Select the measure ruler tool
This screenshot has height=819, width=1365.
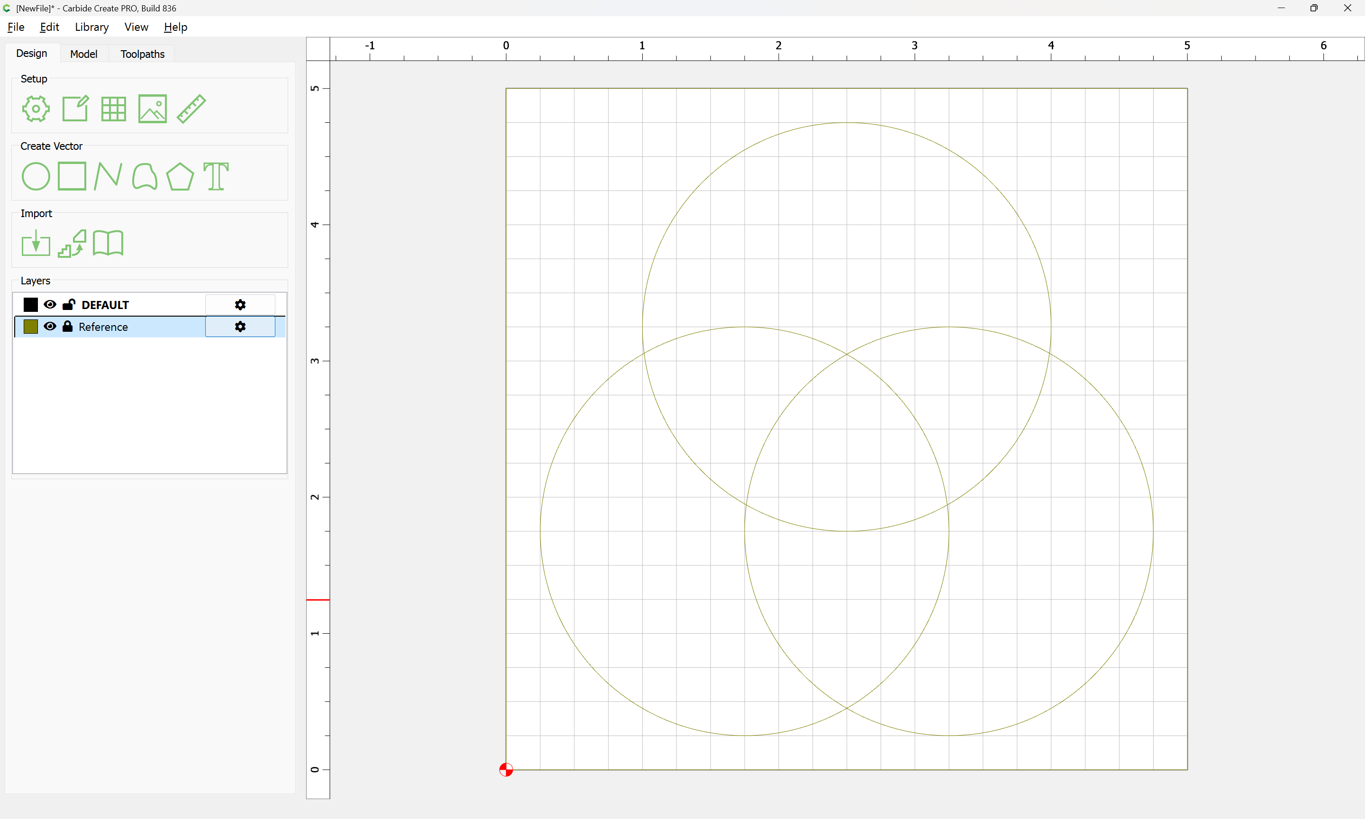tap(191, 109)
